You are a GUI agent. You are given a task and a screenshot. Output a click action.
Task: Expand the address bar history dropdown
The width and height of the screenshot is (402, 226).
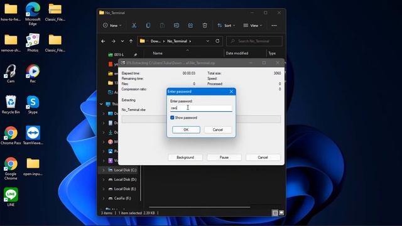(x=208, y=41)
